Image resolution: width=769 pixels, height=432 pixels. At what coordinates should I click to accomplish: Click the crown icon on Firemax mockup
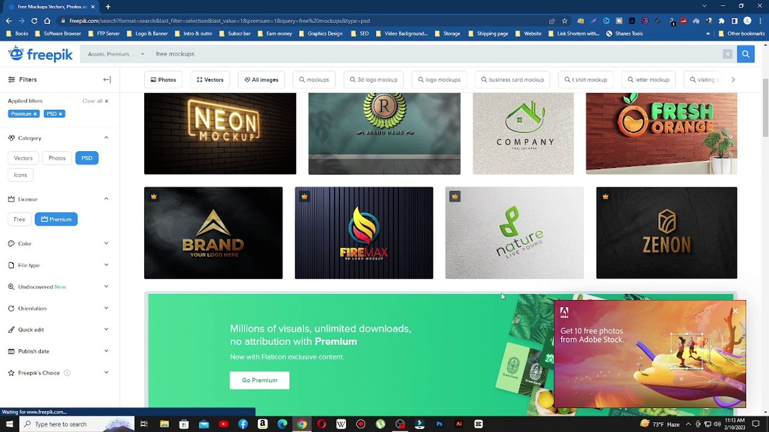304,196
